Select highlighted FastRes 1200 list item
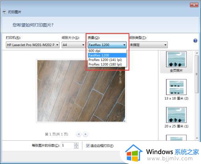Viewport: 201px width, 164px height. (x=107, y=55)
